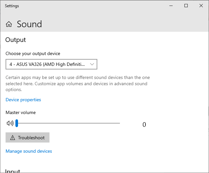Open Manage sound devices link
The image size is (209, 173).
point(29,151)
